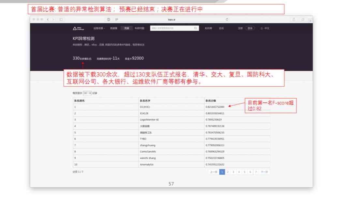Go back with Safari's back arrow
The height and width of the screenshot is (197, 352).
point(48,19)
